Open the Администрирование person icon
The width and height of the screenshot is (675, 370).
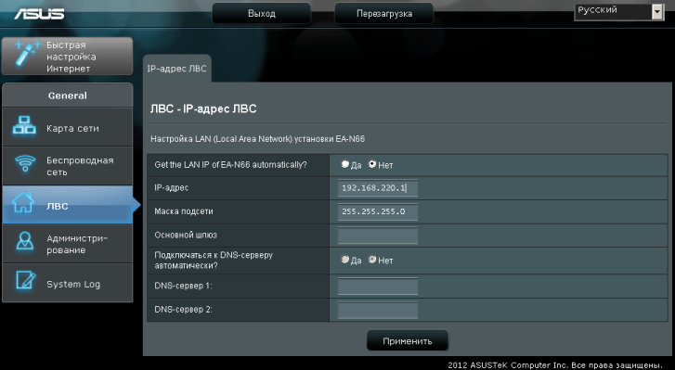click(x=25, y=241)
